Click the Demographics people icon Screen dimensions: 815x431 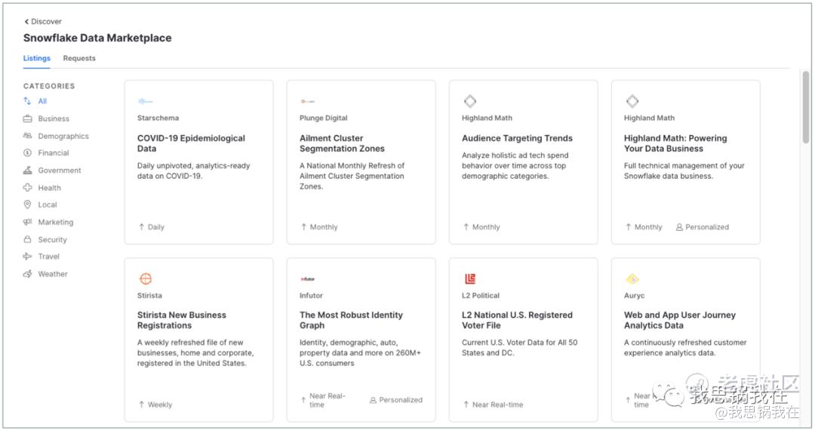28,136
